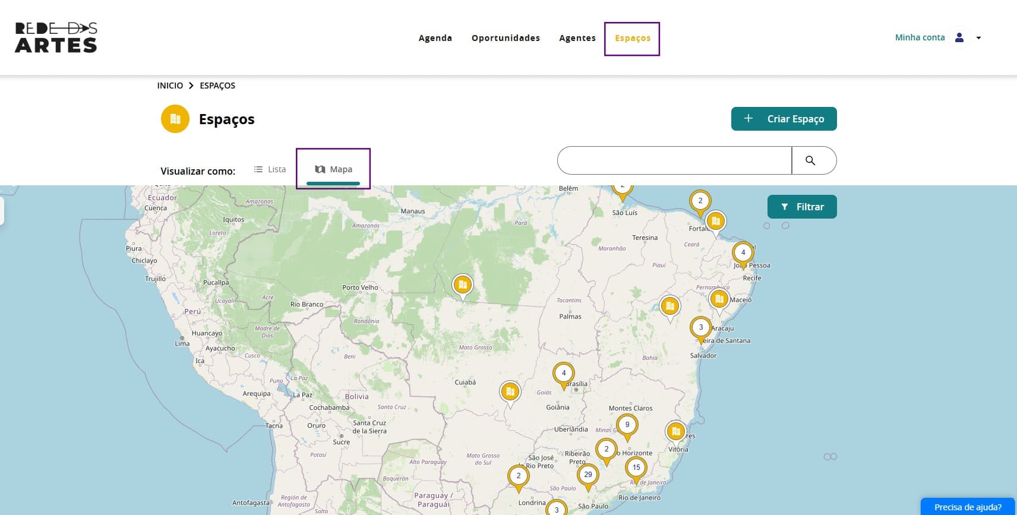Viewport: 1017px width, 515px height.
Task: Click the magnifier search button
Action: point(810,160)
